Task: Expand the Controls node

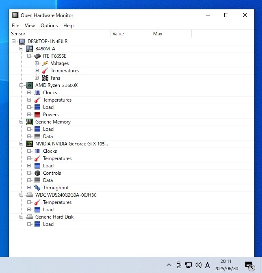Action: click(29, 173)
